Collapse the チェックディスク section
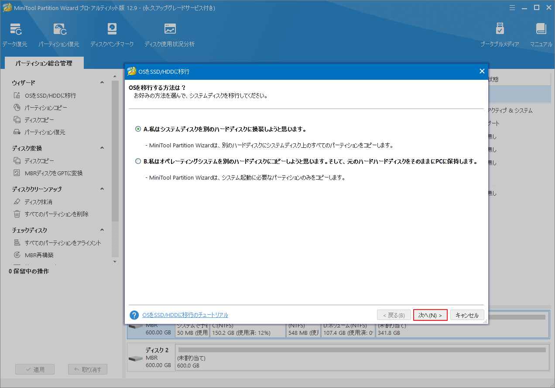This screenshot has height=388, width=555. tap(102, 230)
